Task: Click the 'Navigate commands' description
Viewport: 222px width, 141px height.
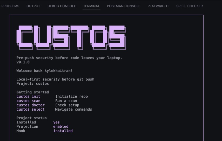Action: point(74,110)
